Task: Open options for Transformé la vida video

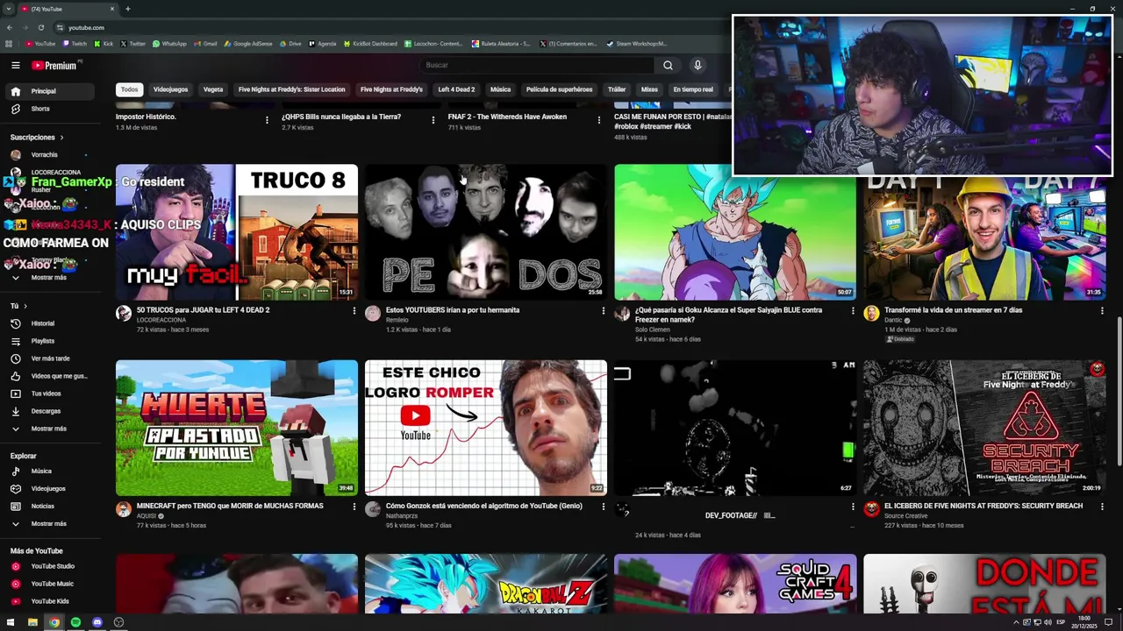Action: pos(1102,310)
